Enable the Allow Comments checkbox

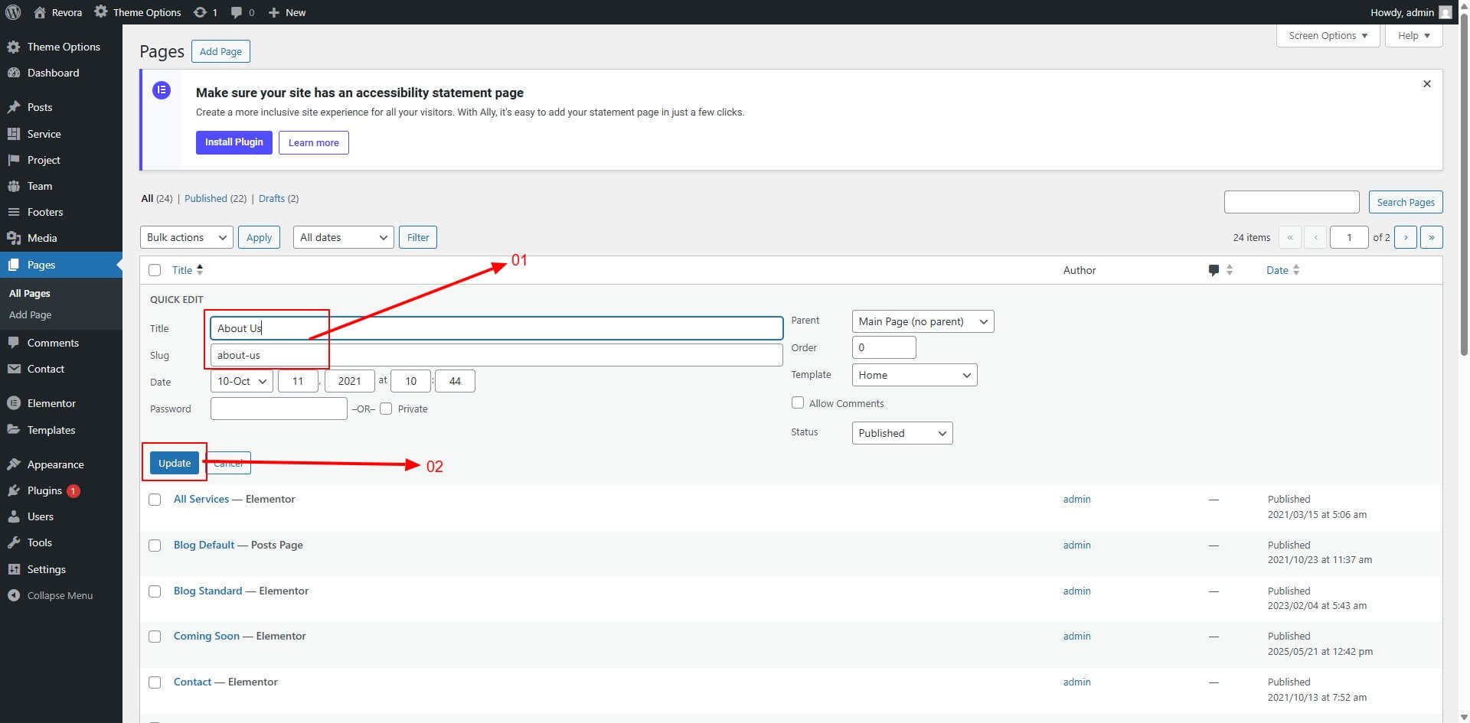pyautogui.click(x=798, y=402)
